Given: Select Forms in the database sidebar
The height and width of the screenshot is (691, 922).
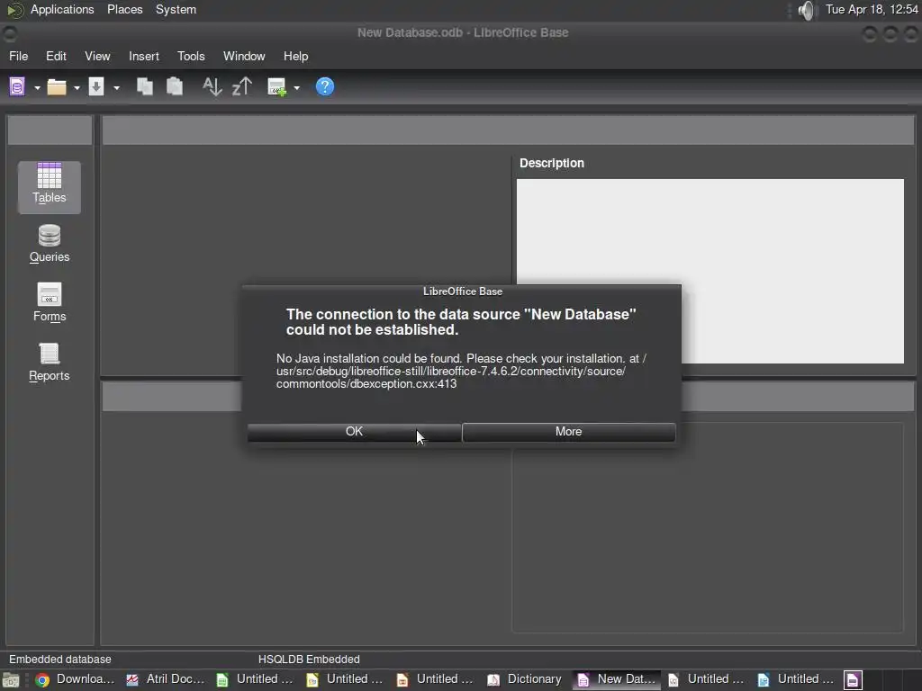Looking at the screenshot, I should (x=50, y=303).
